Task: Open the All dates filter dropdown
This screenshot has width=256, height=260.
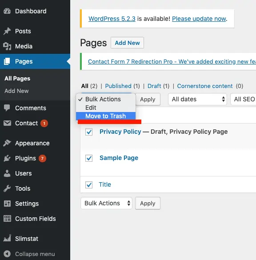Action: (197, 99)
